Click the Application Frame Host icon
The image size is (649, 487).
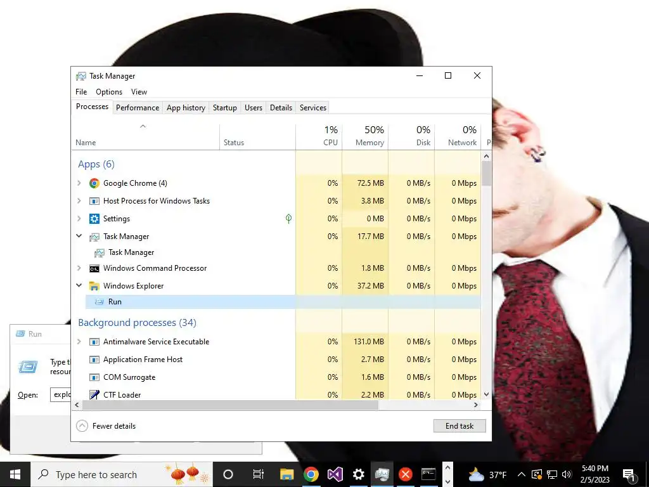click(x=94, y=360)
